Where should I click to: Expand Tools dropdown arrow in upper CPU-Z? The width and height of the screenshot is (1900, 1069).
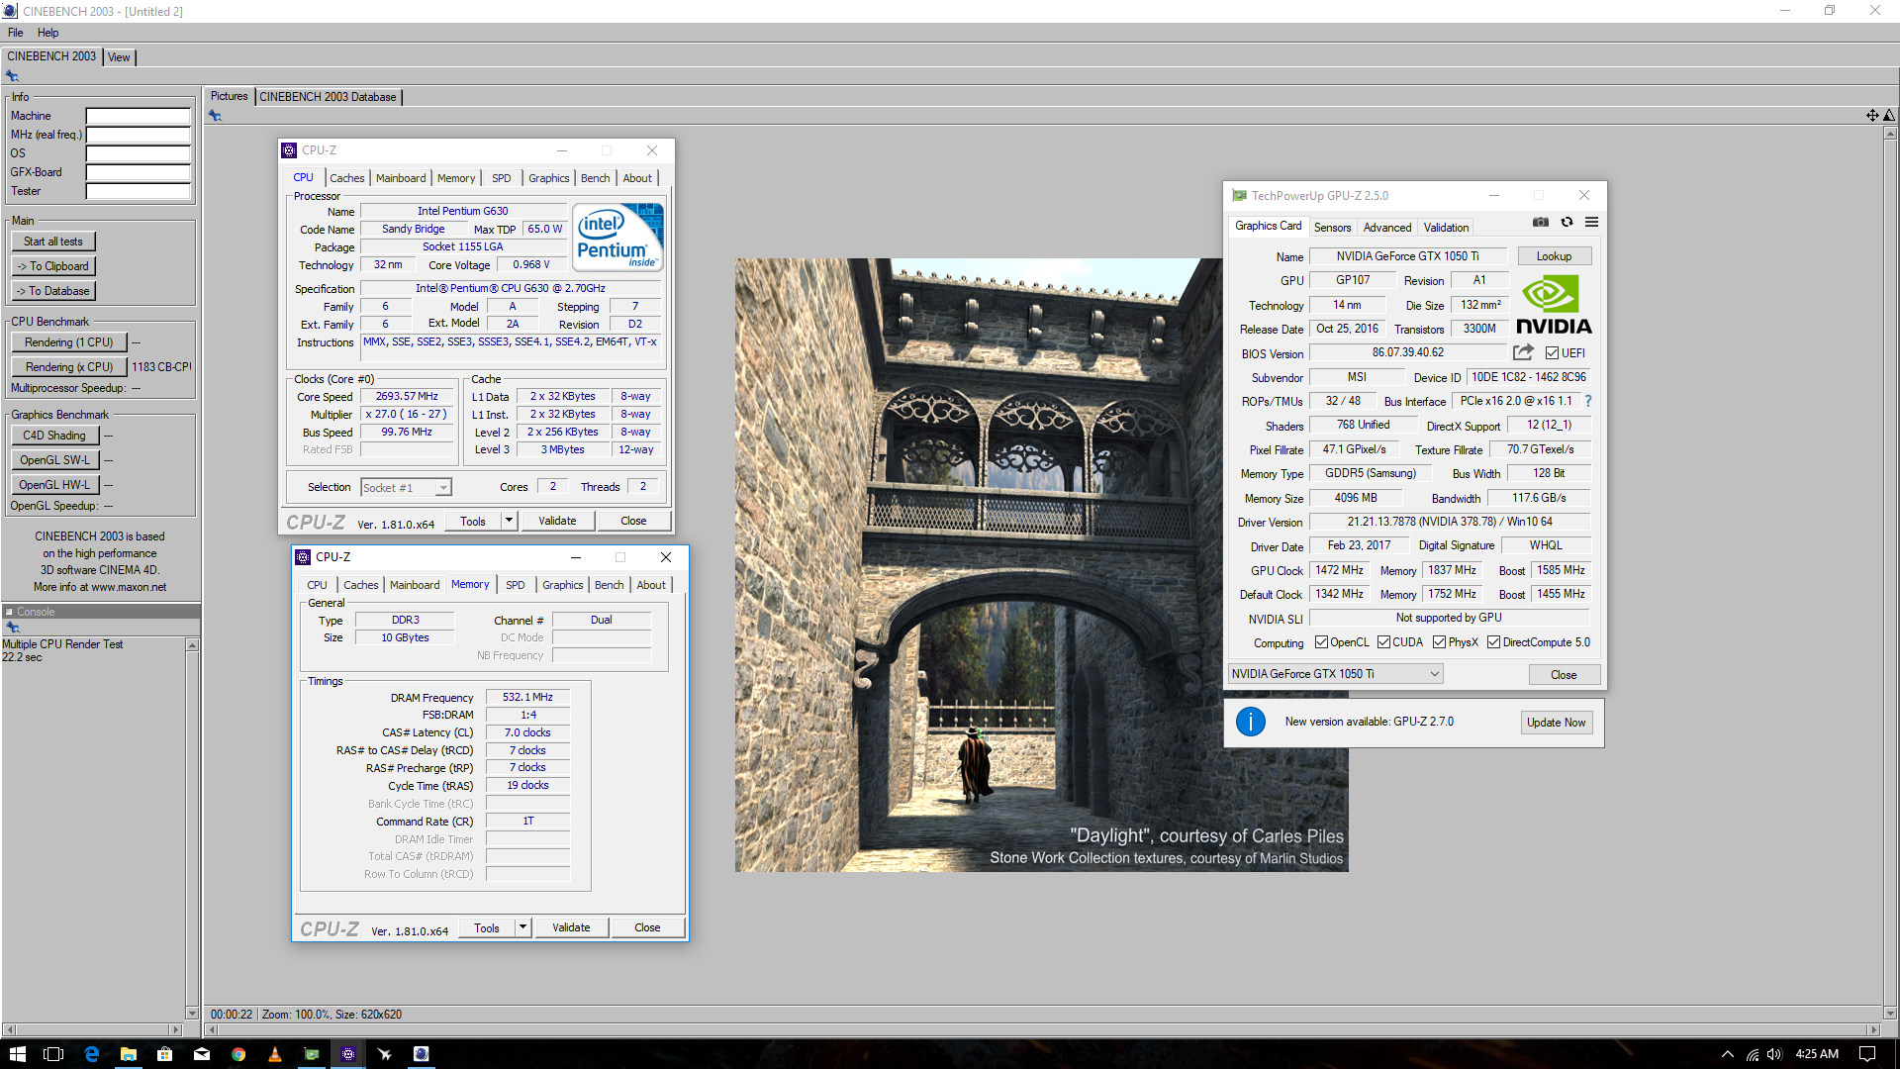[x=509, y=521]
